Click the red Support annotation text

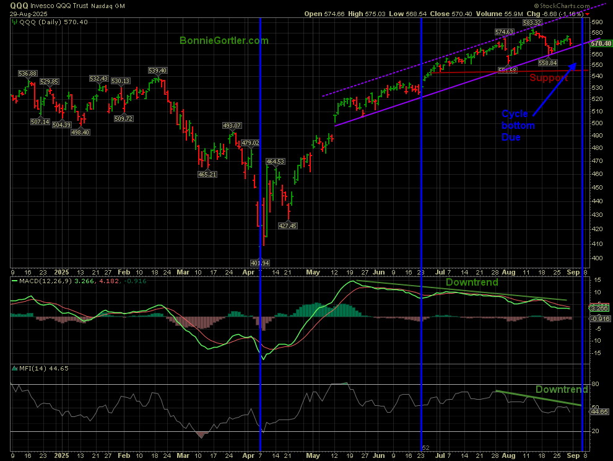548,78
